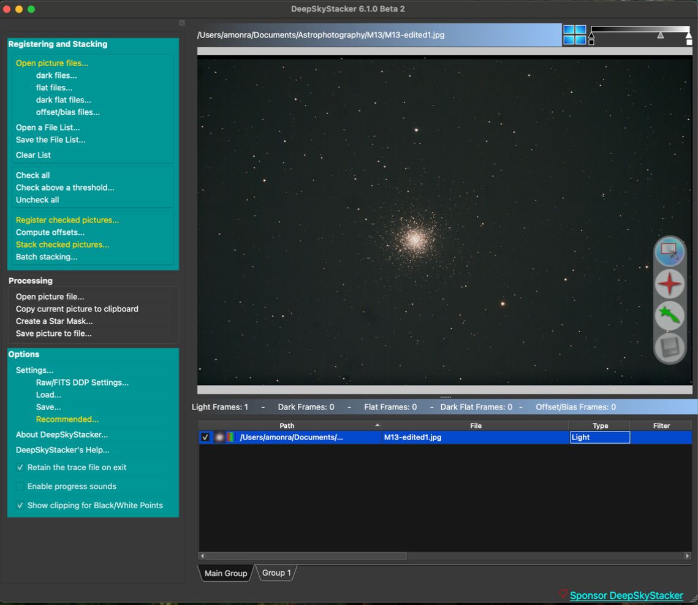Click the star thumbnail icon in M13 row
Screen dimensions: 698x605
(x=219, y=437)
